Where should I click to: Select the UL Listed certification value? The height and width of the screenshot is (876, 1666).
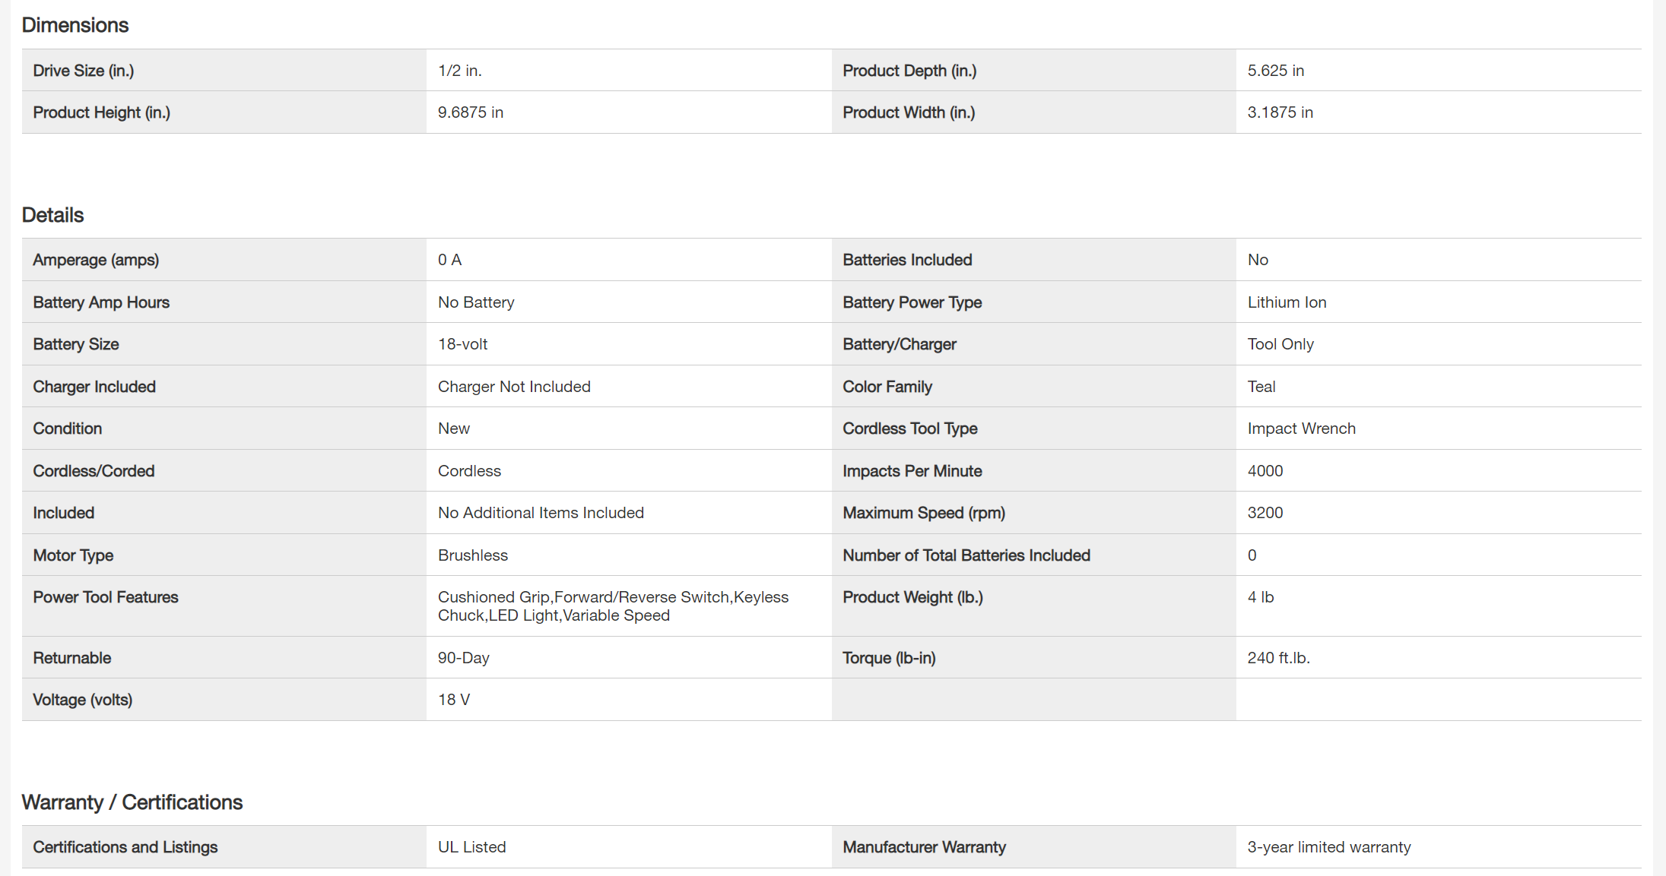tap(471, 847)
